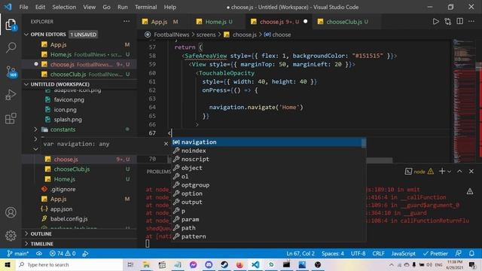Viewport: 482px width, 271px height.
Task: Click the errors and warnings count indicator
Action: [x=63, y=254]
